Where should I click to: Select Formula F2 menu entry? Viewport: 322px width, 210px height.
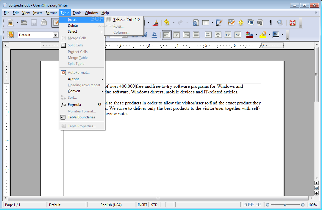82,105
